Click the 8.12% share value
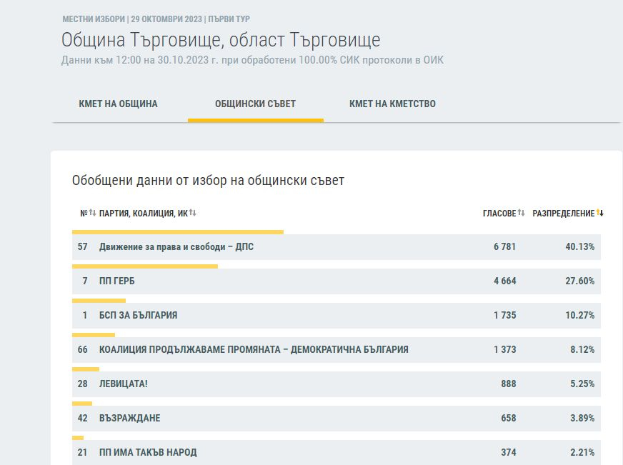 [x=582, y=350]
